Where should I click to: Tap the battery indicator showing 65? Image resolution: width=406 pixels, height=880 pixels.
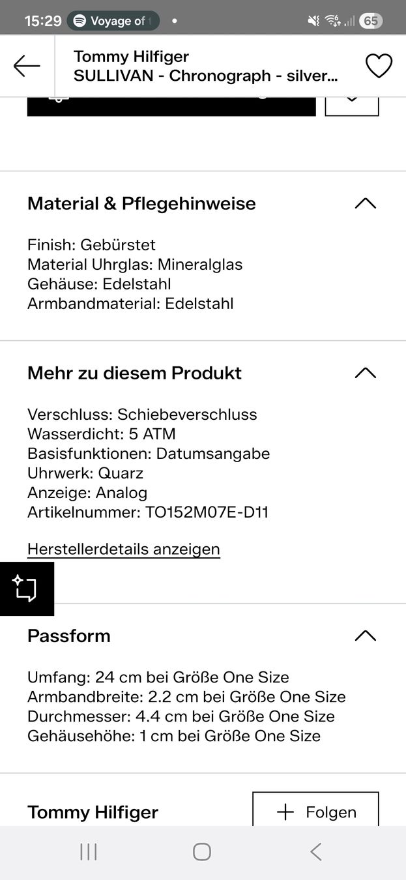pyautogui.click(x=370, y=21)
